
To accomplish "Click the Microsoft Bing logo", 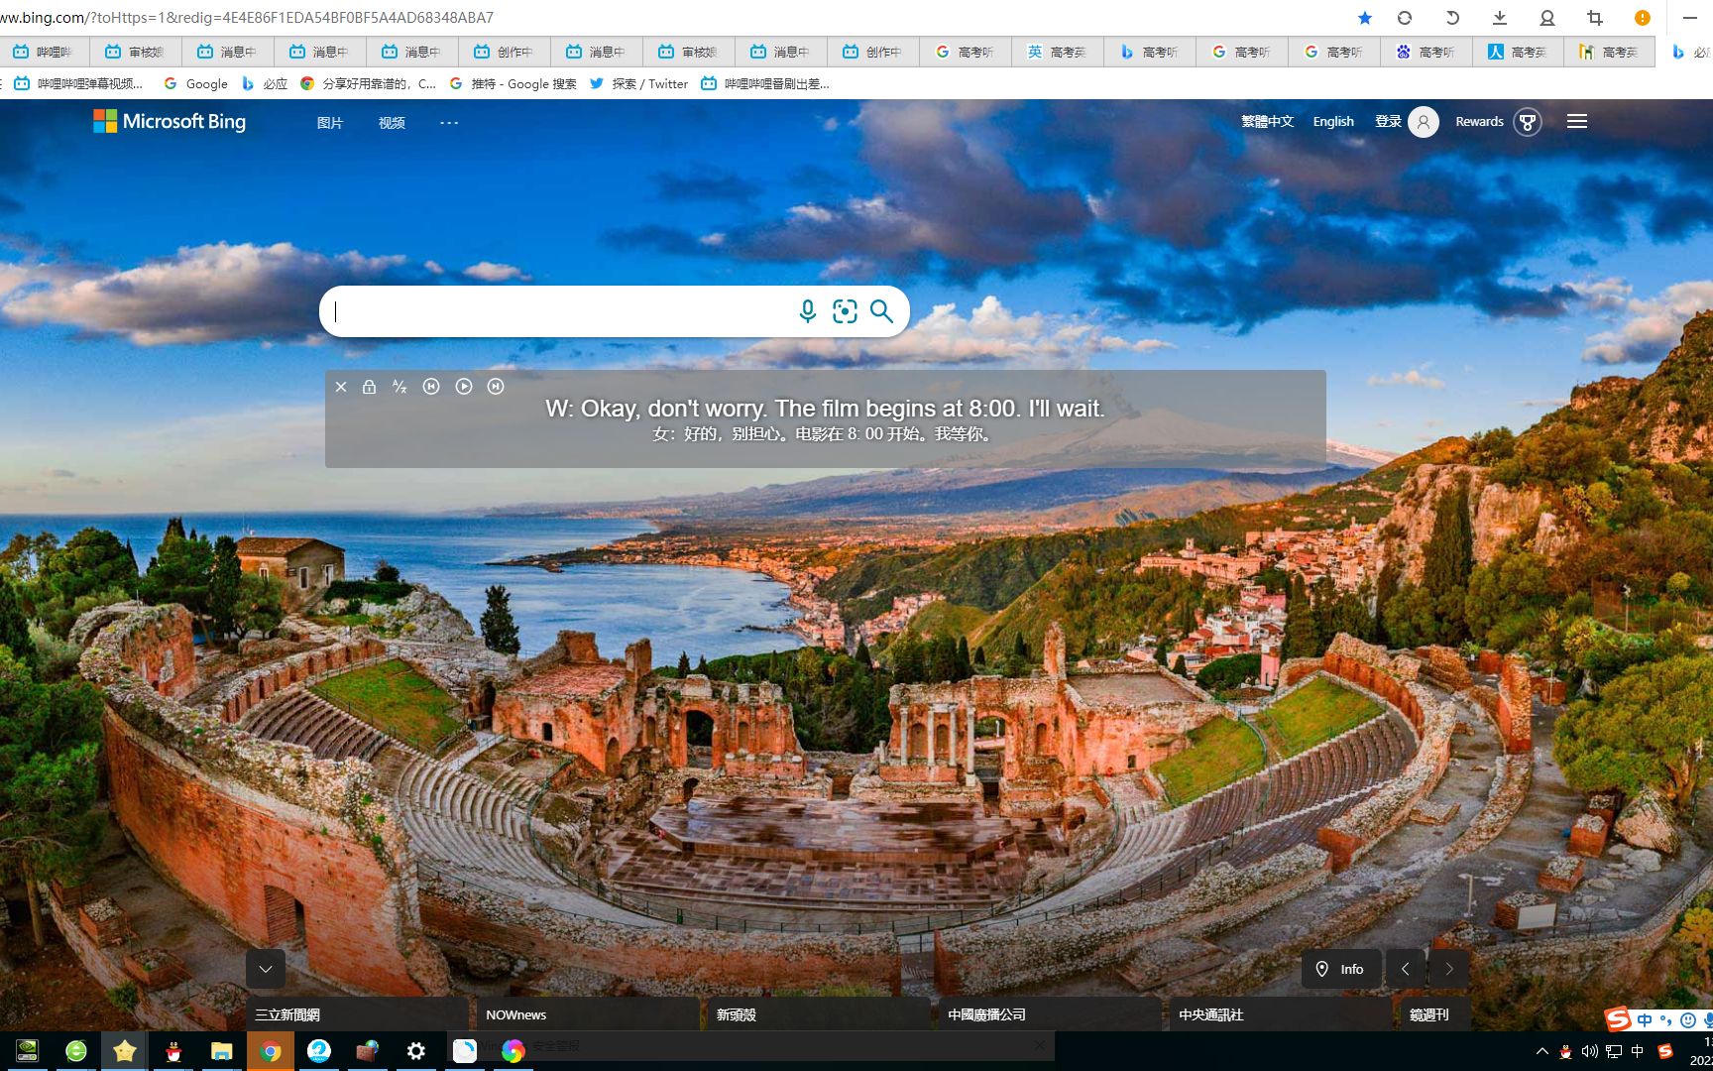I will [170, 121].
